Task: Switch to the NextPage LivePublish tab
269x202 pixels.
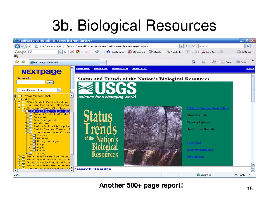Action: tap(64, 62)
